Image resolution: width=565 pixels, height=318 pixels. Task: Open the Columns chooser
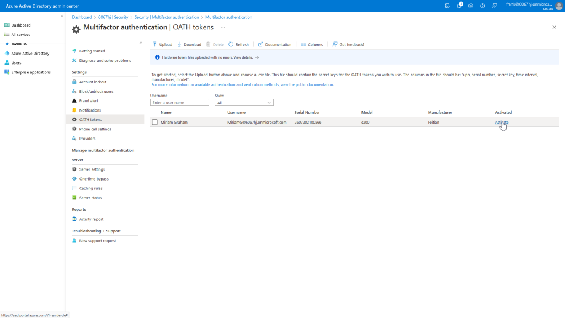312,44
